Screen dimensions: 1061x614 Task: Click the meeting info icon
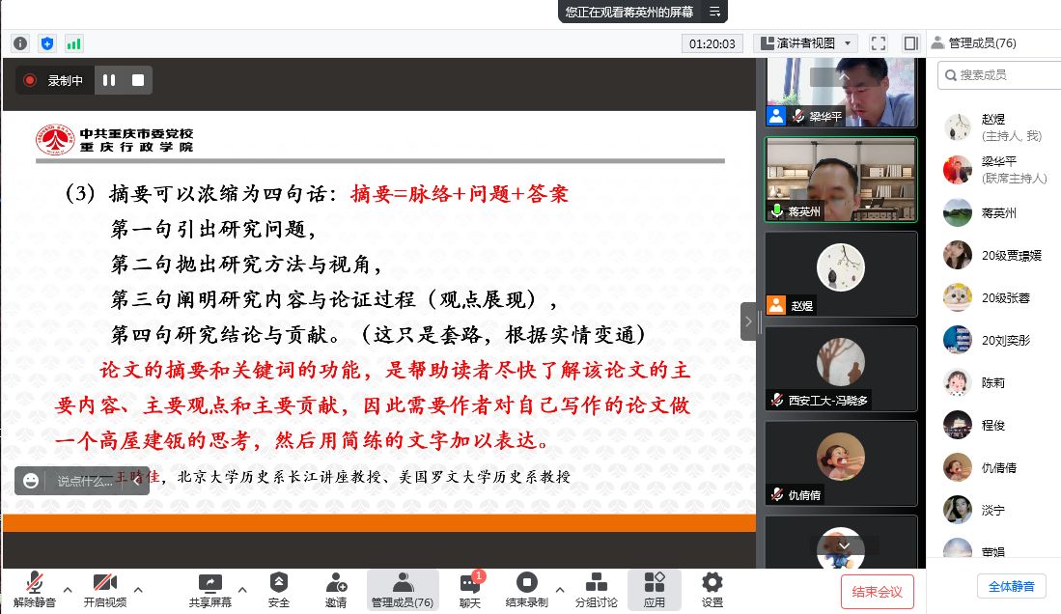(20, 43)
